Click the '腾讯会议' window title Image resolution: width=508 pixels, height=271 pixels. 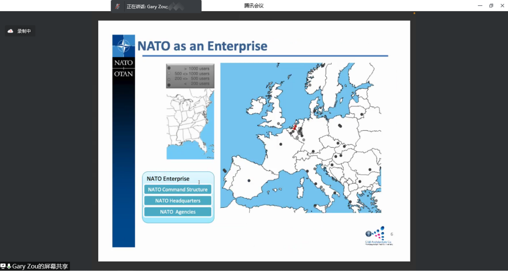coord(254,6)
